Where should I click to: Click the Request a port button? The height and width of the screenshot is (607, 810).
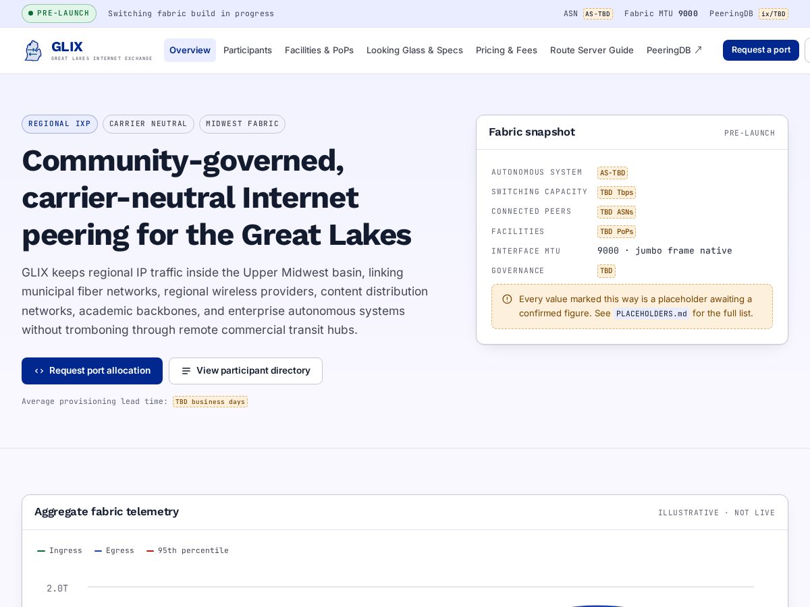click(x=761, y=50)
